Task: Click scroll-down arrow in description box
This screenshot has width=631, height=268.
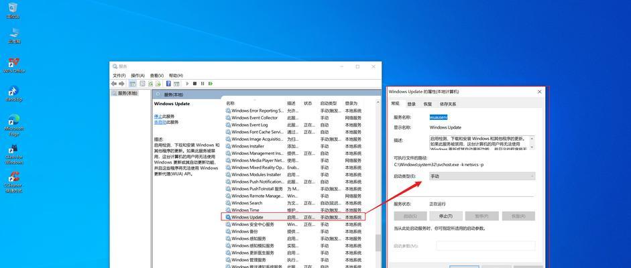Action: pos(532,147)
